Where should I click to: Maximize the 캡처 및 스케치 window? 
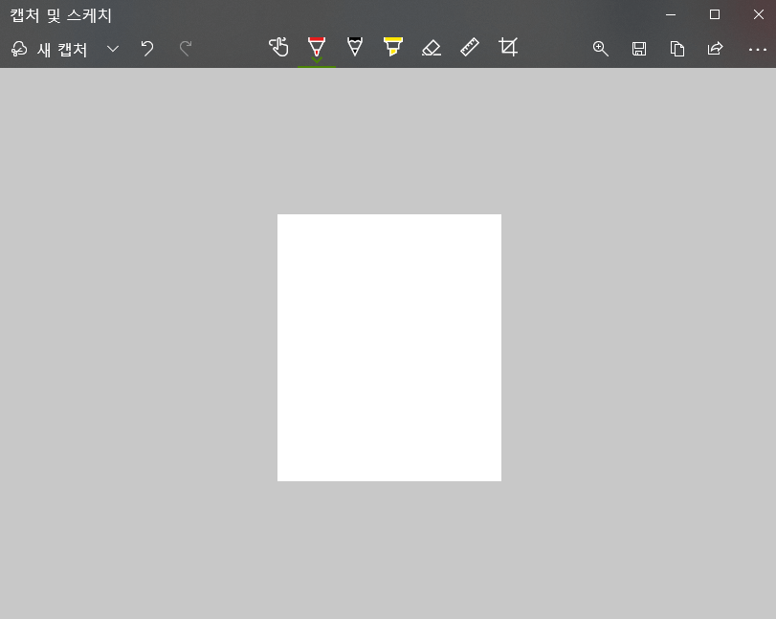[x=715, y=15]
